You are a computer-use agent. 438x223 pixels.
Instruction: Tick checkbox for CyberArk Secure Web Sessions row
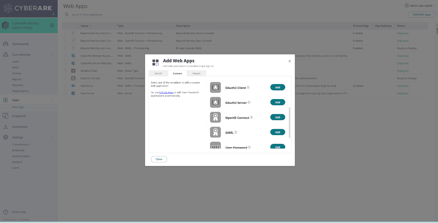tap(65, 63)
